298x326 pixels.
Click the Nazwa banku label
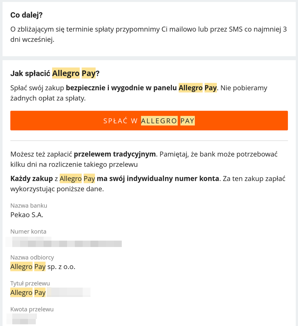coord(29,205)
